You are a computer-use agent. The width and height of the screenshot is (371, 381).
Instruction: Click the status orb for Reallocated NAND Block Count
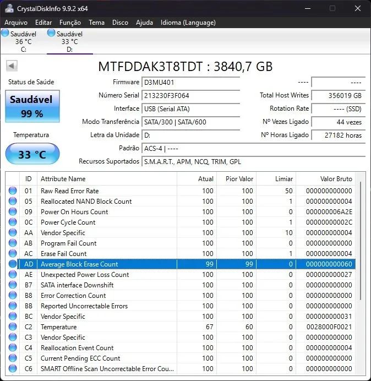tap(13, 201)
